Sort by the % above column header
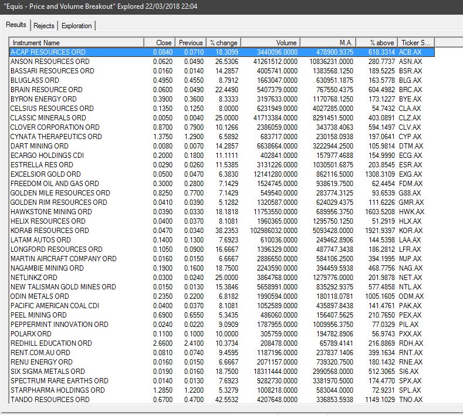The height and width of the screenshot is (415, 463). 377,42
